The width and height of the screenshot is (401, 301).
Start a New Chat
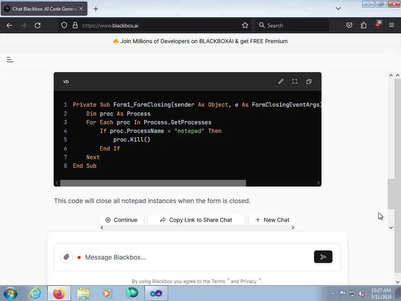click(x=273, y=220)
